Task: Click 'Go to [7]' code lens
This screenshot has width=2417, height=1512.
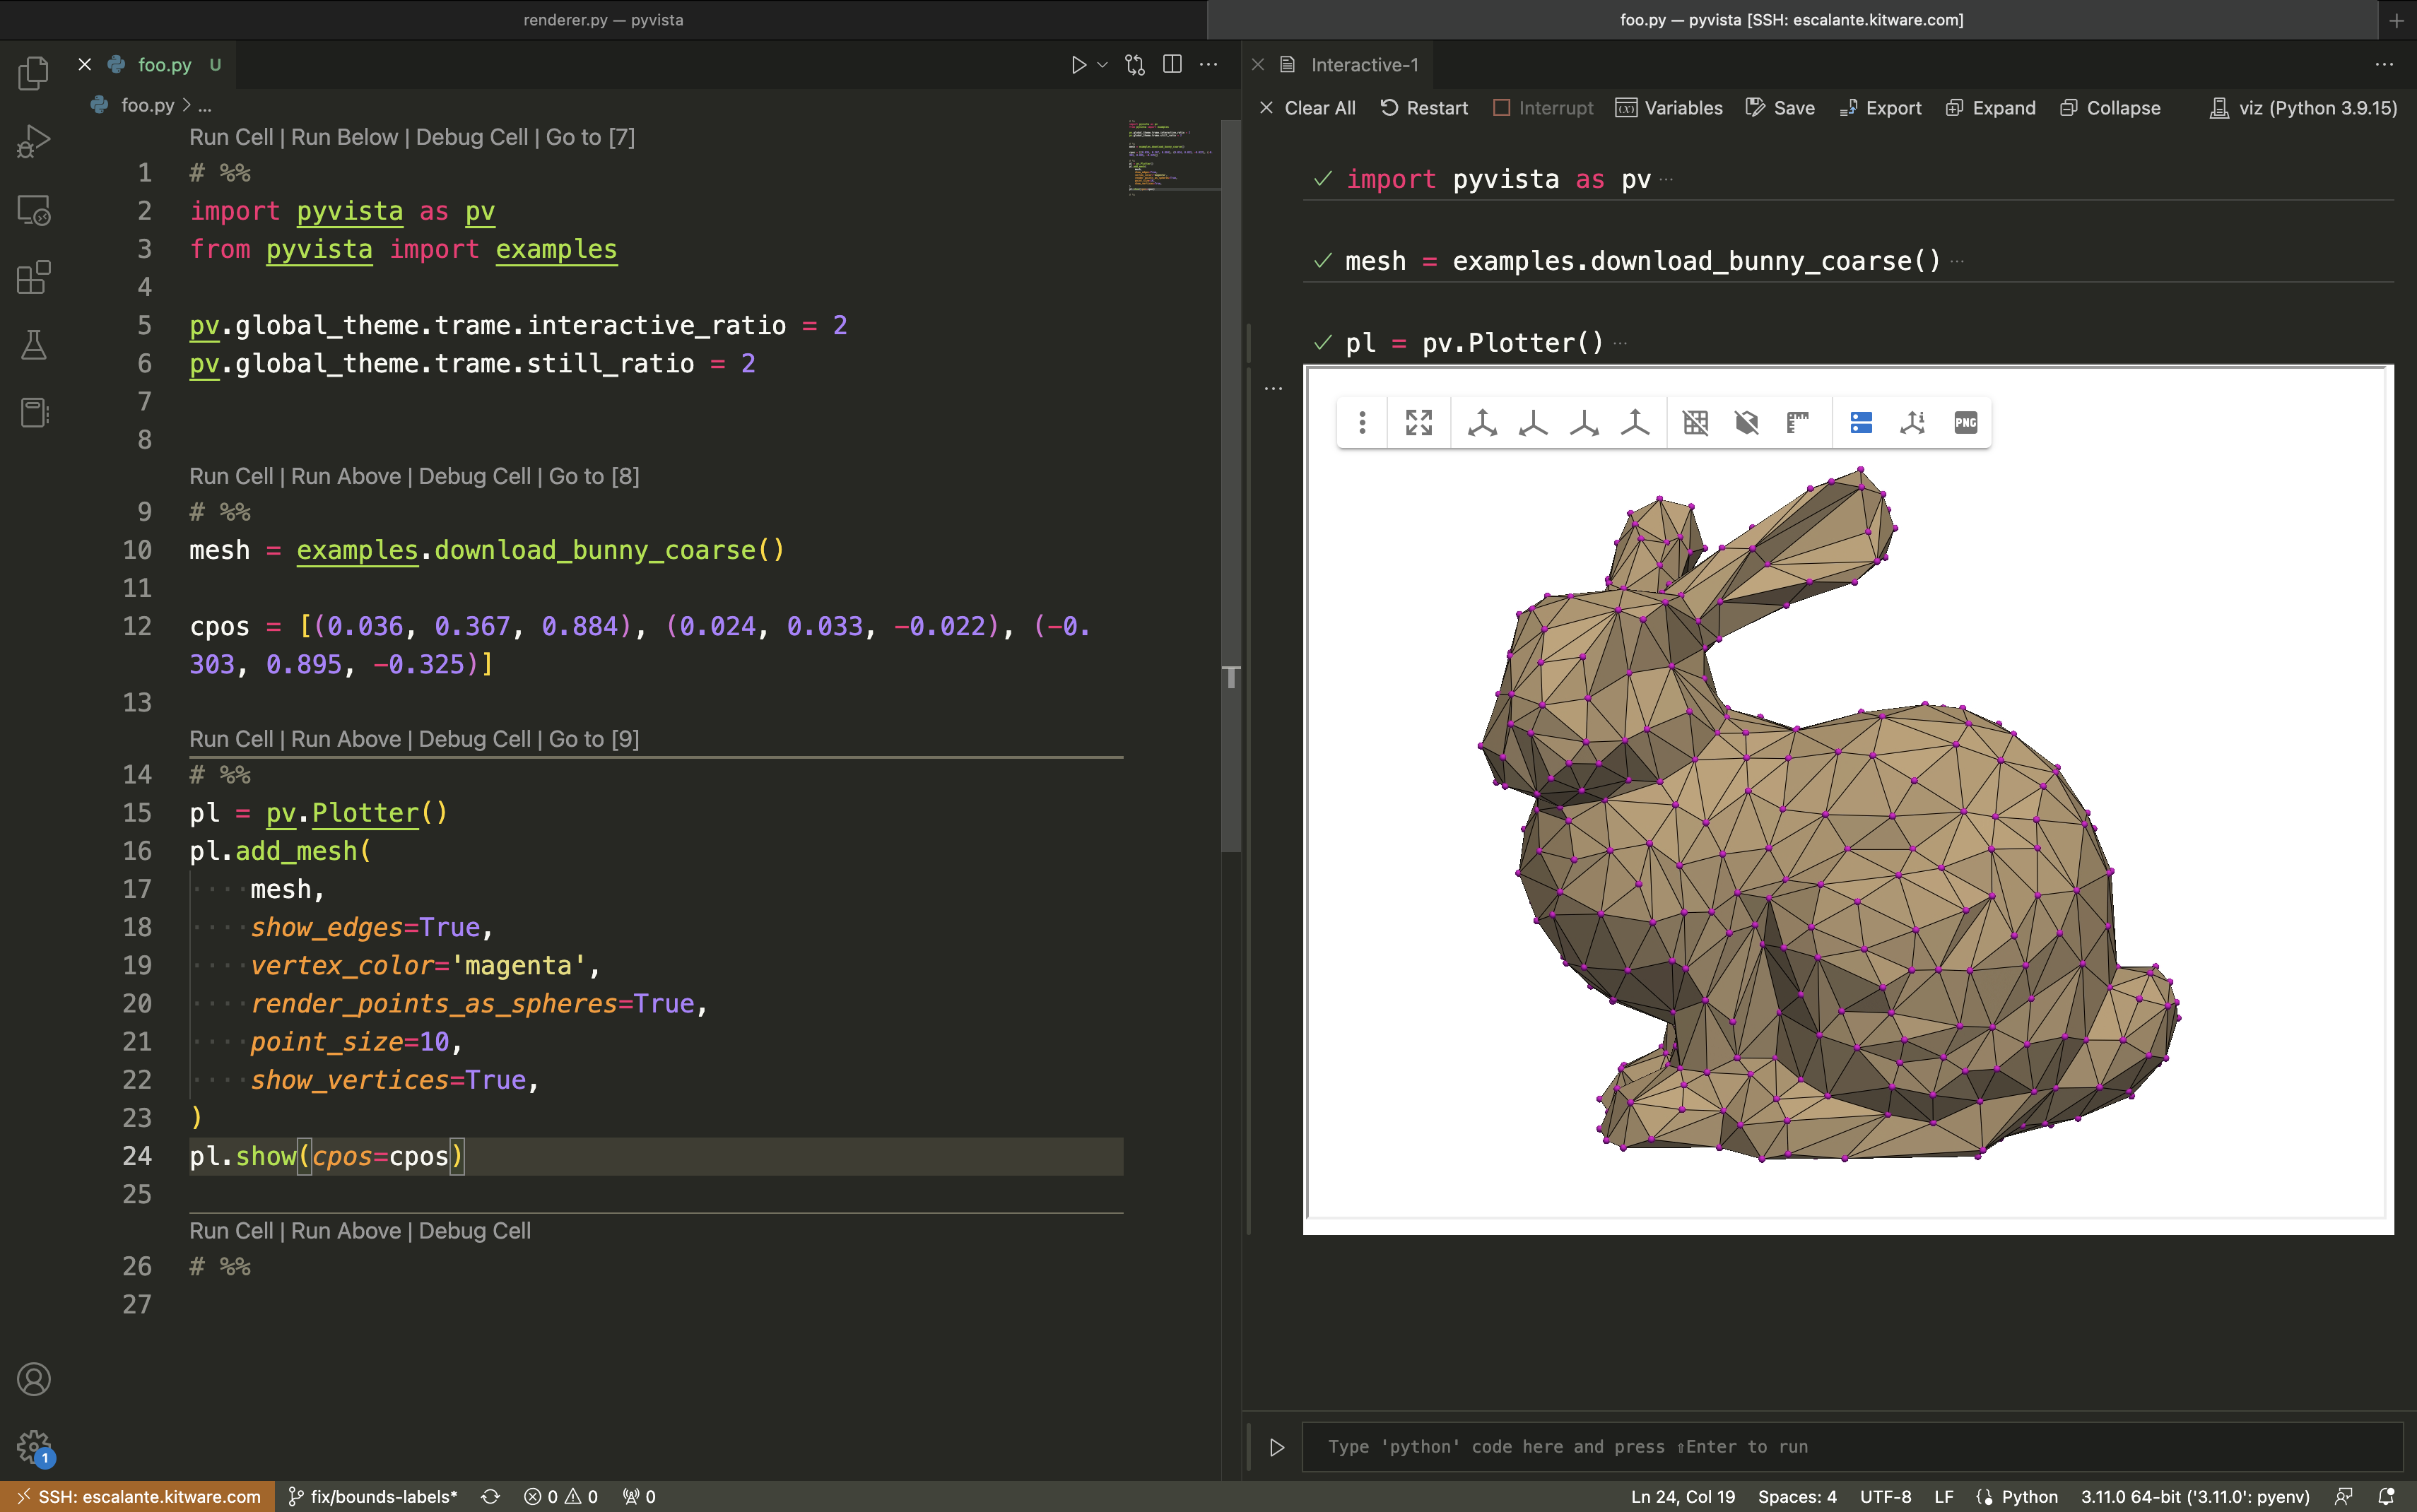Action: pyautogui.click(x=590, y=137)
